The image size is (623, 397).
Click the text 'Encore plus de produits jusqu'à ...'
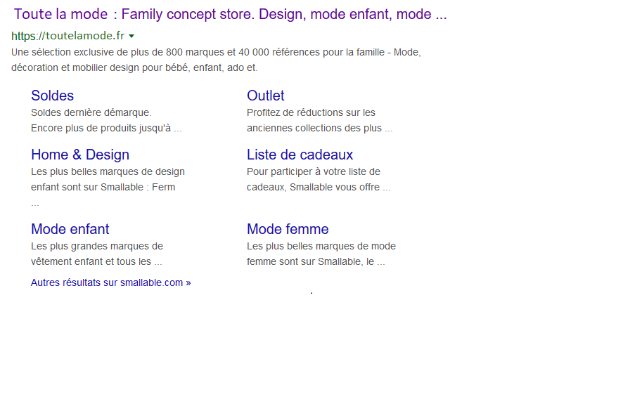click(x=106, y=128)
